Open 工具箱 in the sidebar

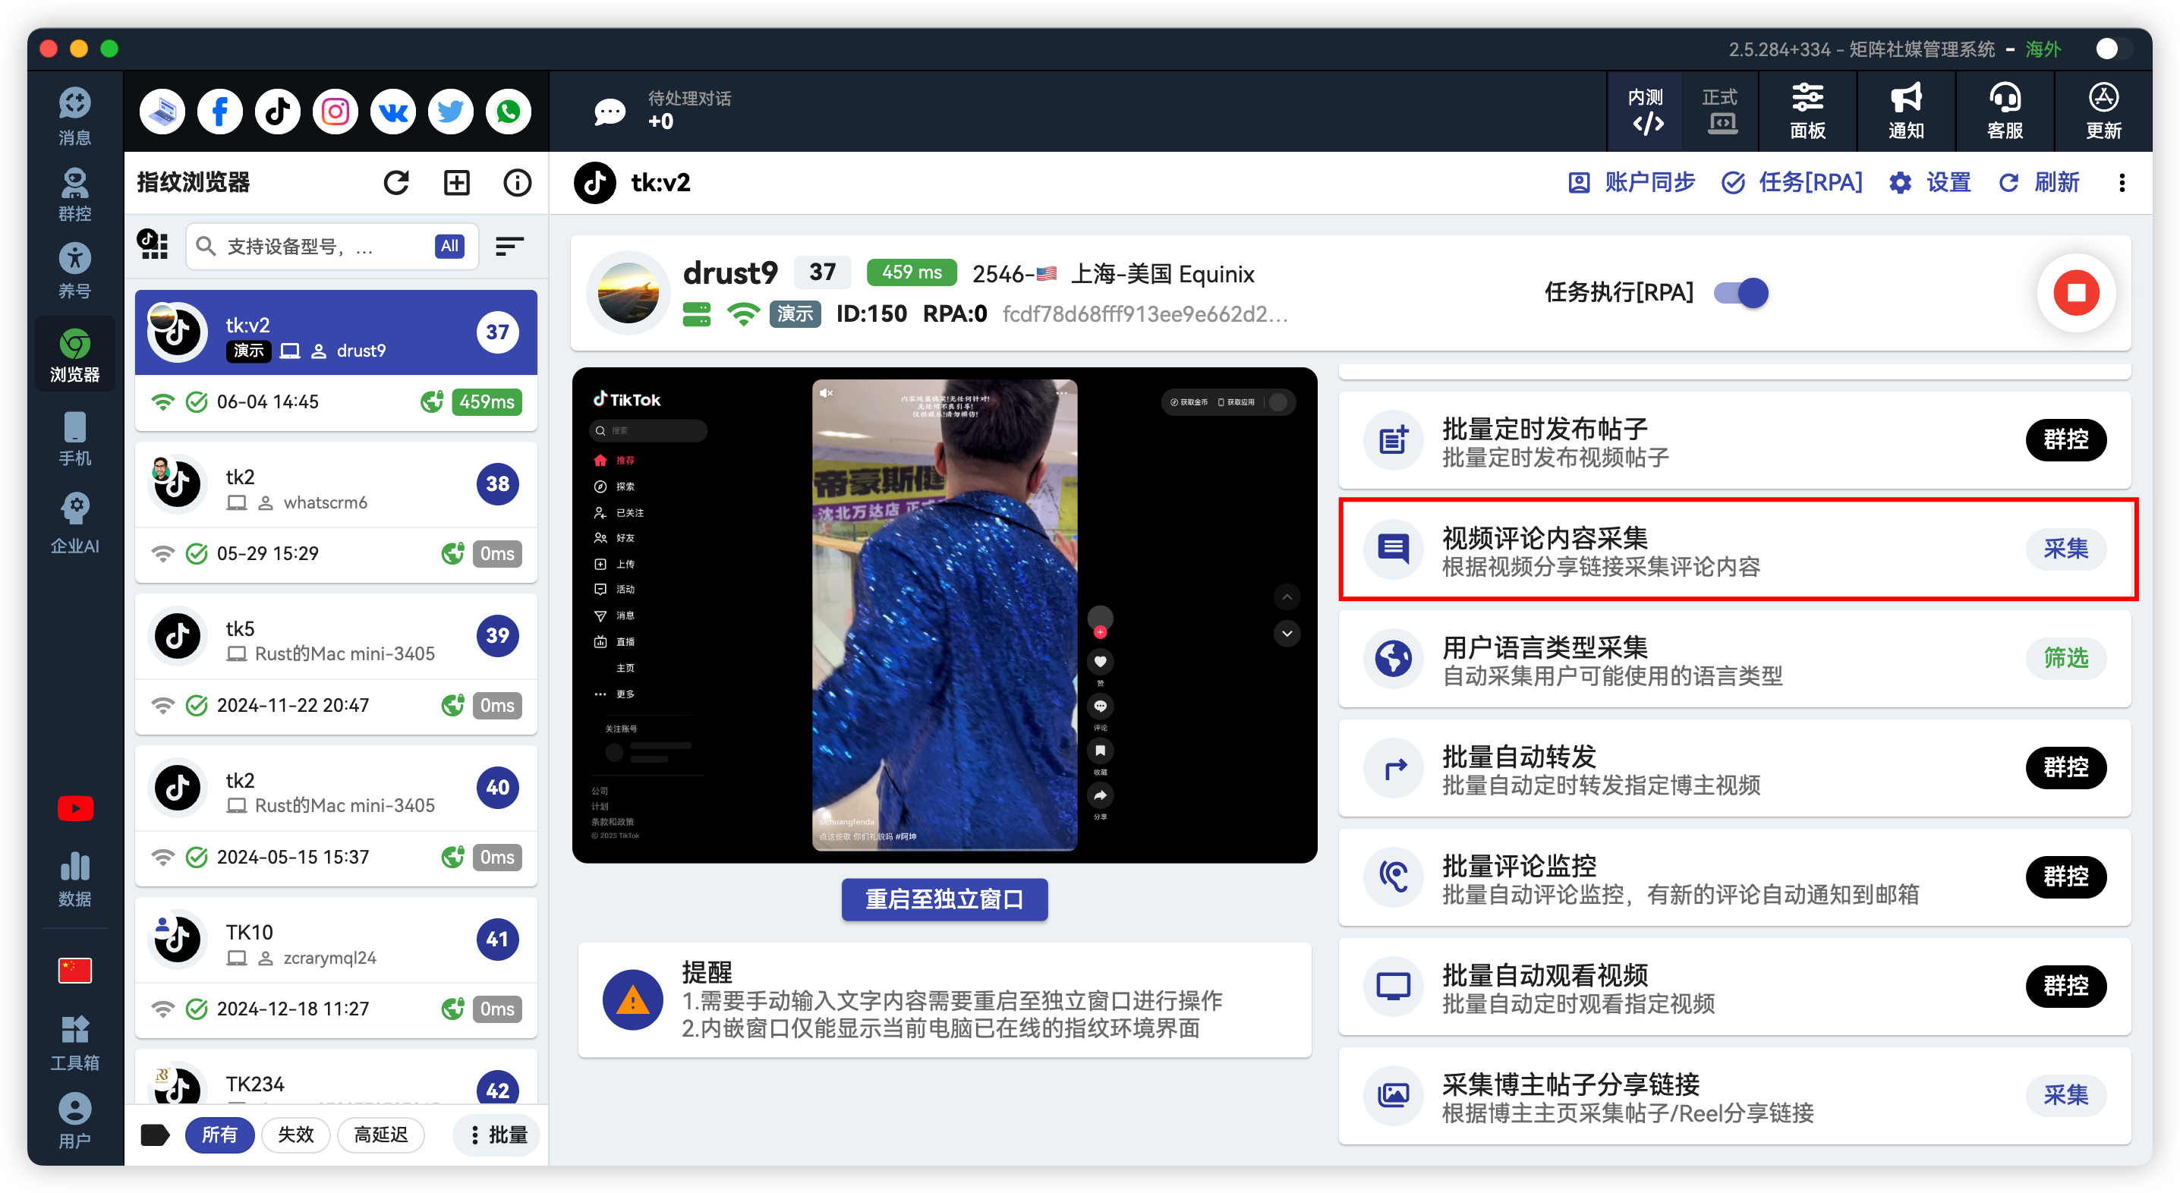[x=74, y=1043]
